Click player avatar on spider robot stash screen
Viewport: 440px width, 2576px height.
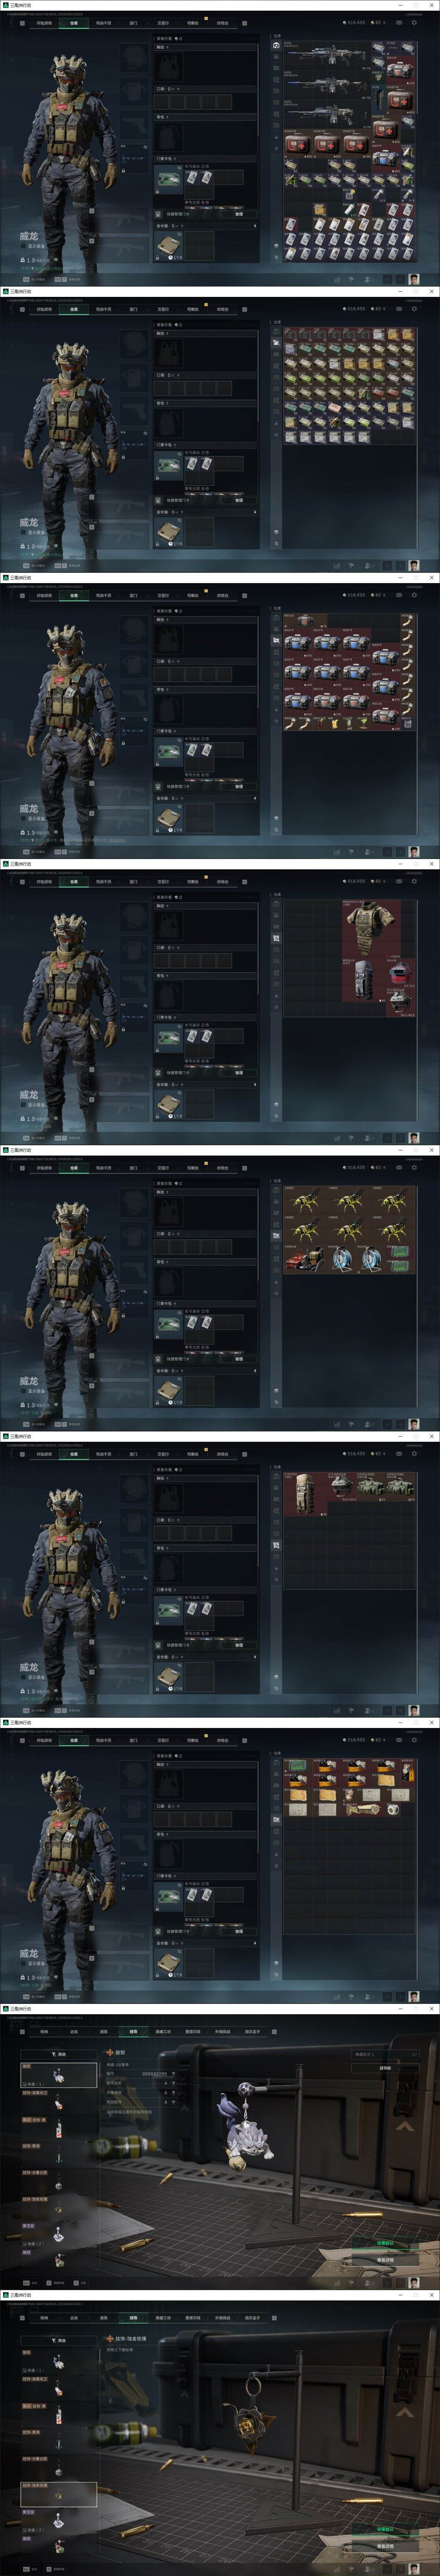414,1424
